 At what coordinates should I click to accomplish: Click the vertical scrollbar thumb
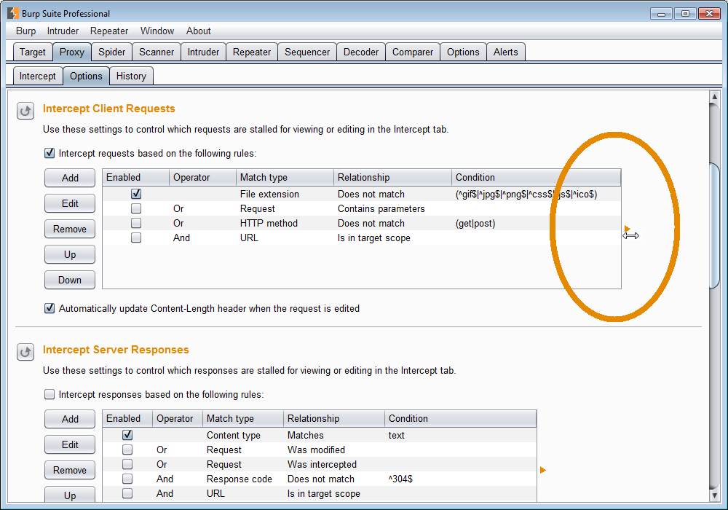click(715, 226)
